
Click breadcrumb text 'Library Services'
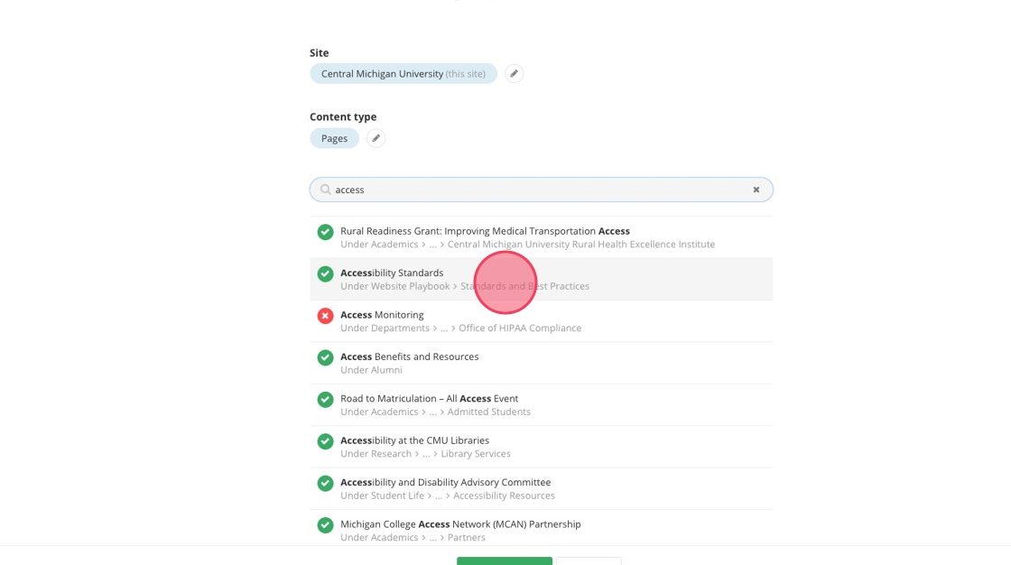click(476, 454)
